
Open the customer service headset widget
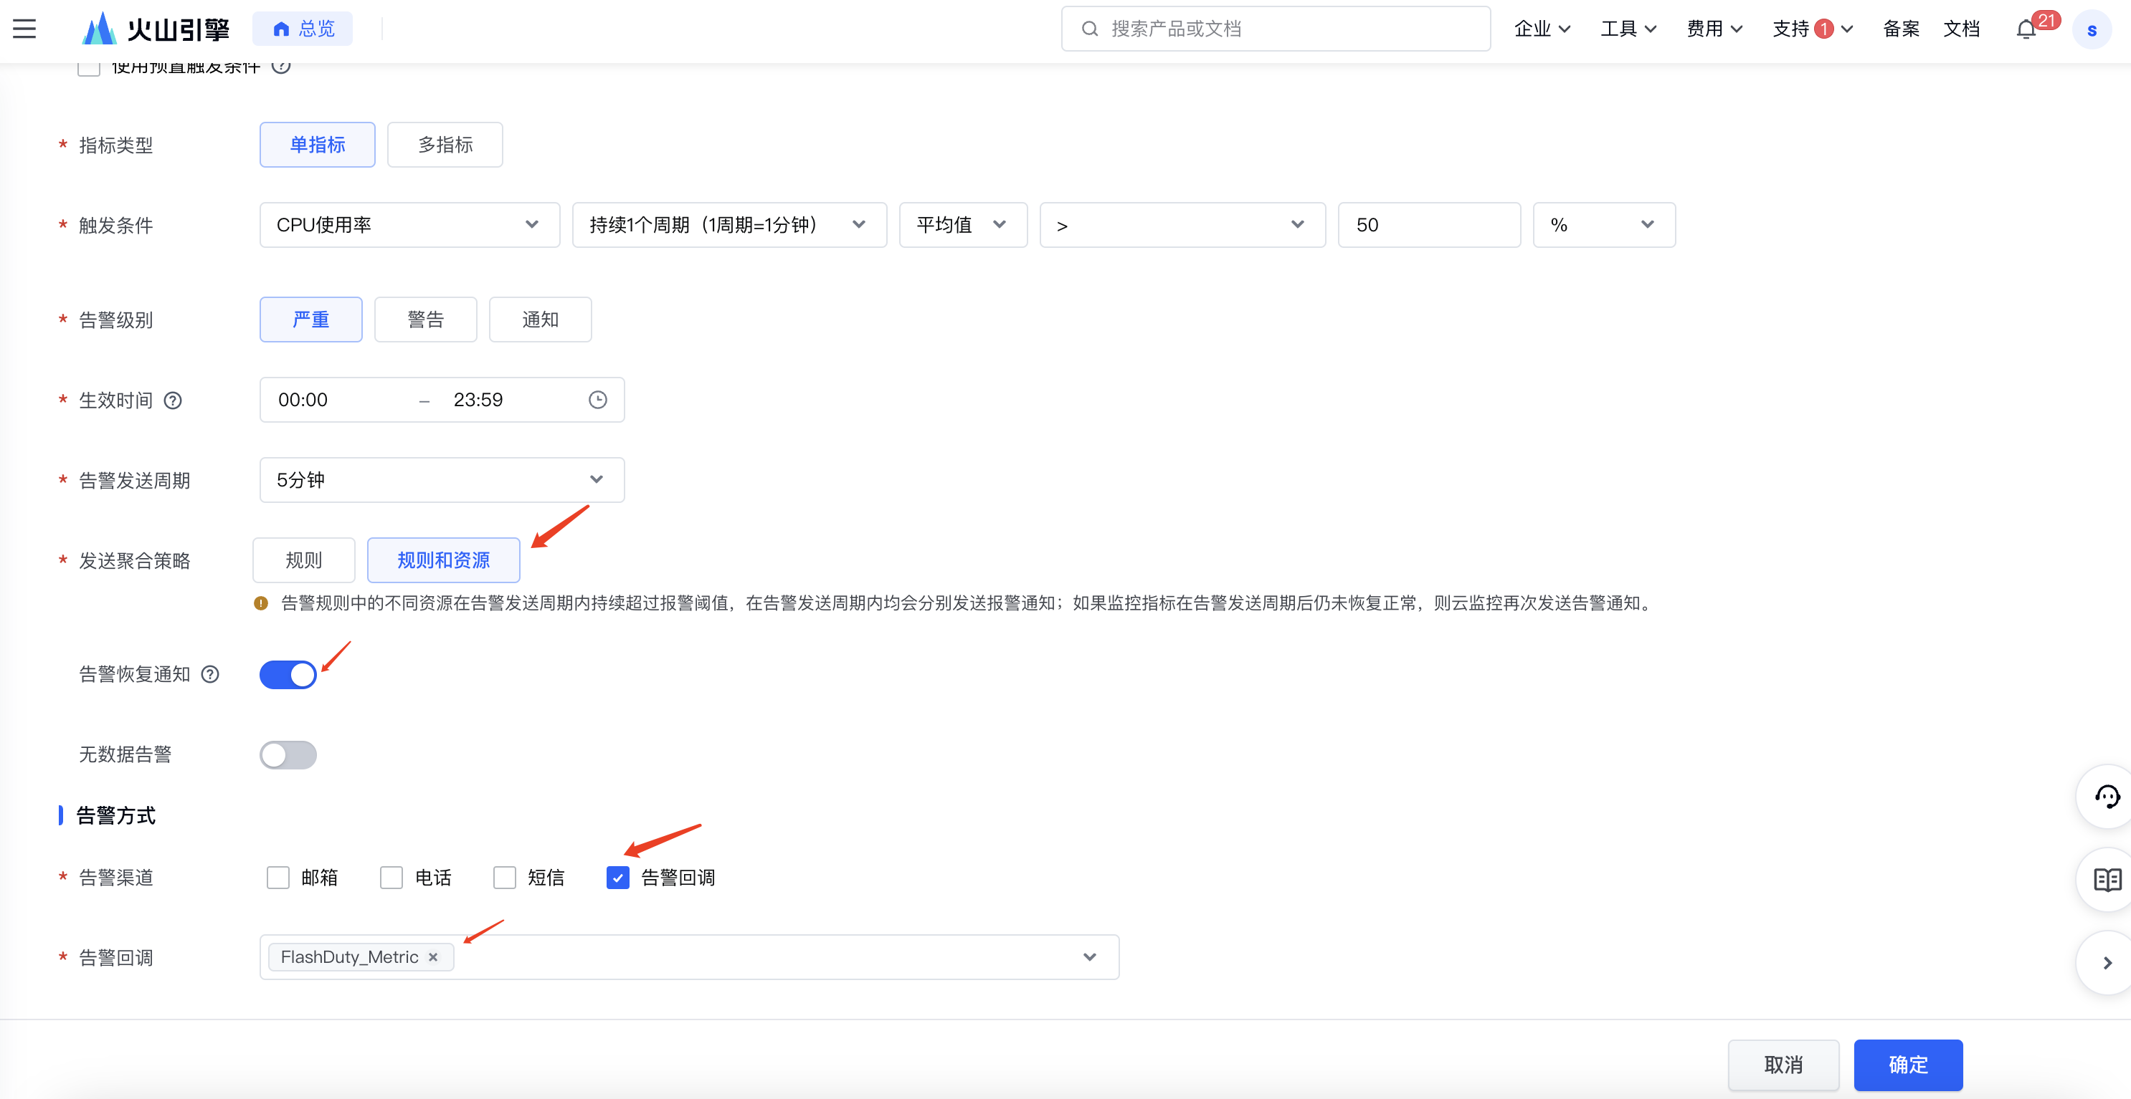[x=2106, y=797]
